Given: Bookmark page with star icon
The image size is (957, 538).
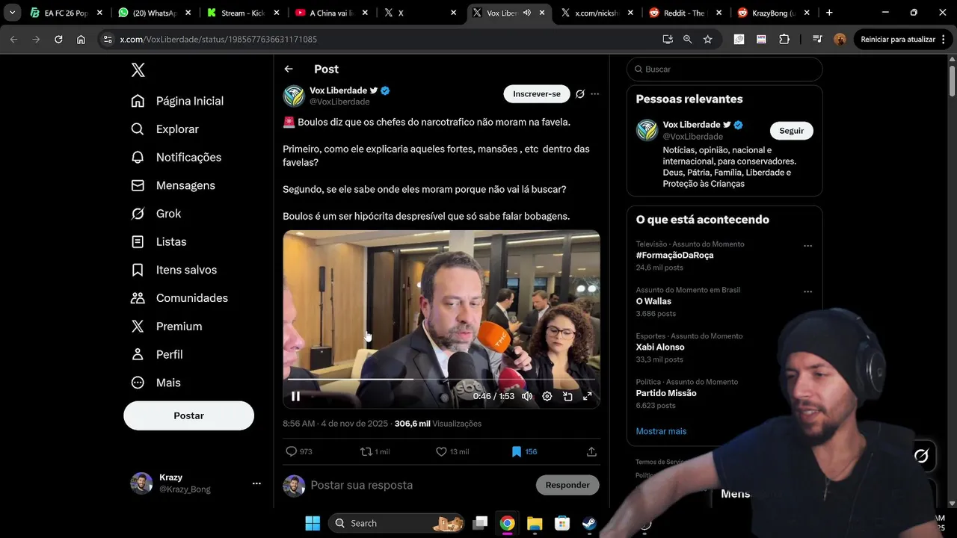Looking at the screenshot, I should pos(707,39).
